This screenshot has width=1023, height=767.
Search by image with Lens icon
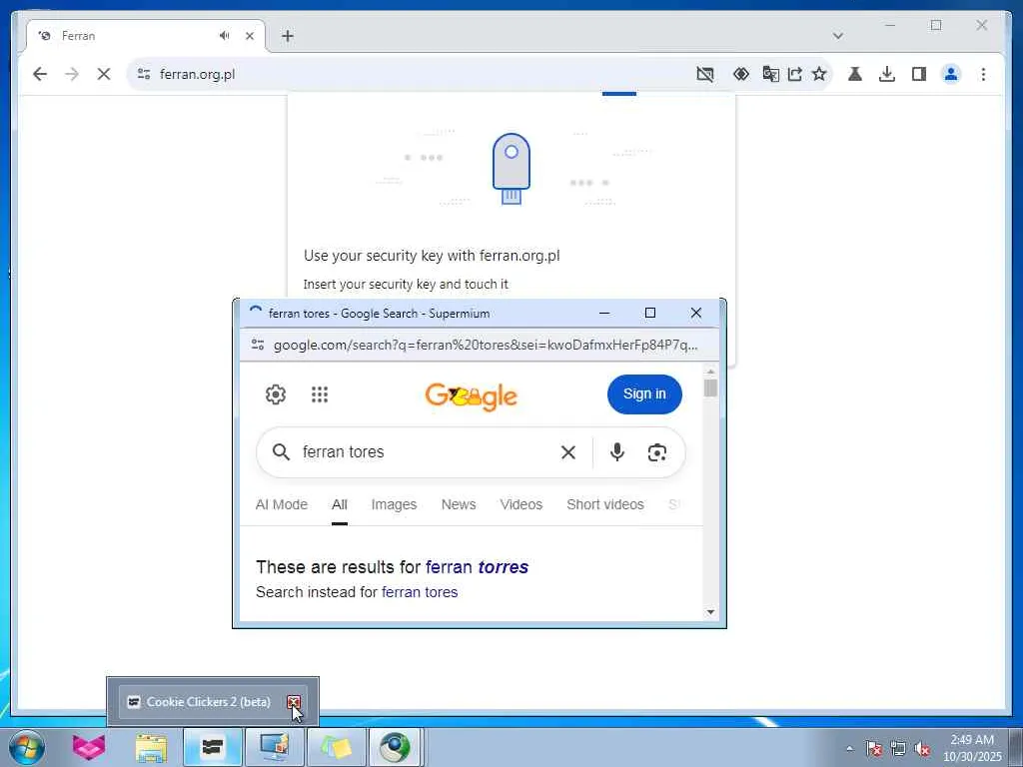coord(657,452)
